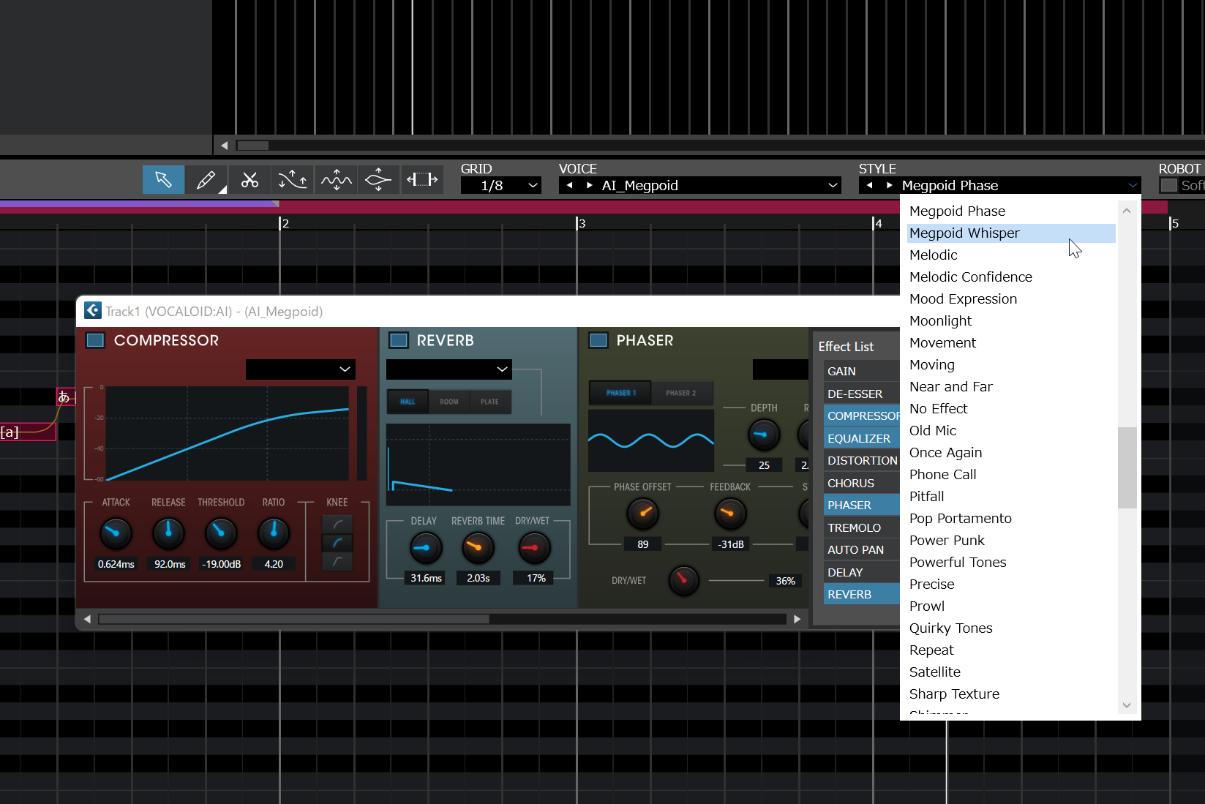Click the phaser FEEDBACK knob
The image size is (1205, 804).
(x=729, y=513)
